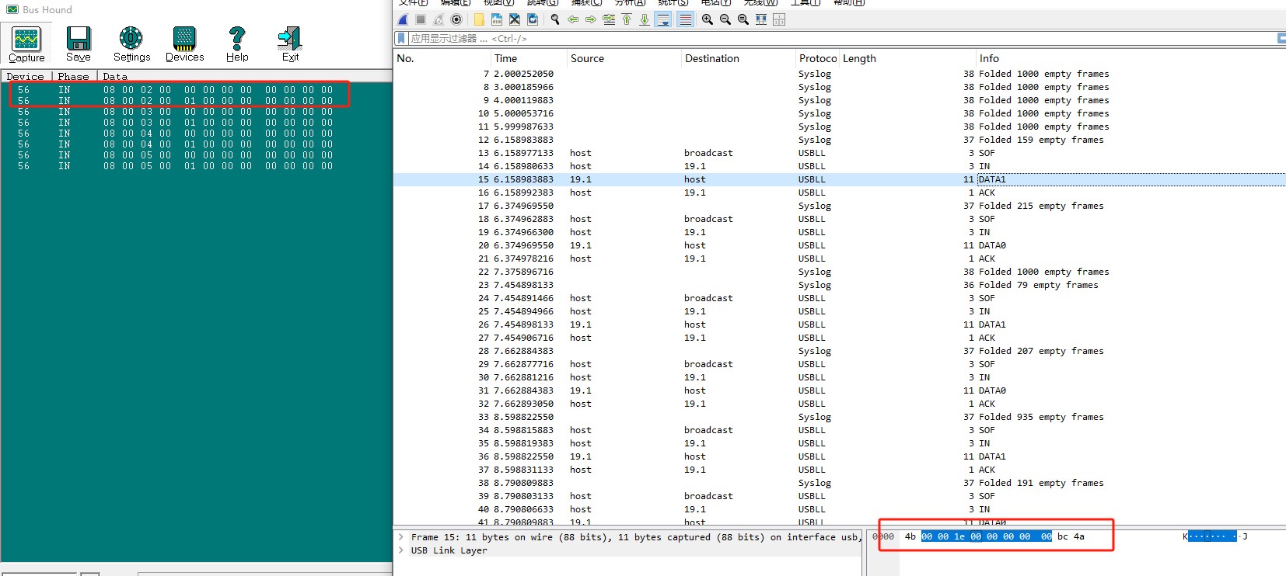
Task: Toggle packet list coloring rules
Action: [685, 19]
